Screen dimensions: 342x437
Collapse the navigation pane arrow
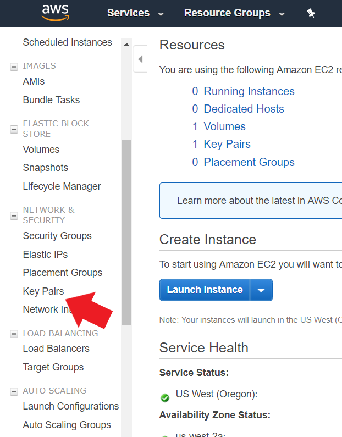[x=140, y=59]
